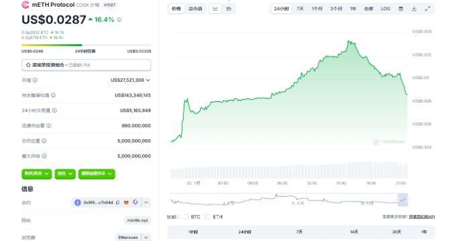Open the calendar date range icon
Image resolution: width=459 pixels, height=241 pixels.
pyautogui.click(x=401, y=9)
